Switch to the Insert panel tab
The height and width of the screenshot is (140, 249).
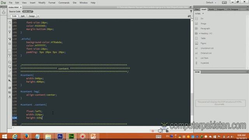[204, 9]
